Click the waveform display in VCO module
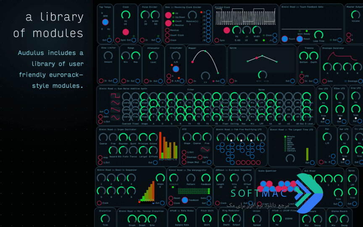This screenshot has width=363, height=227. (x=205, y=149)
